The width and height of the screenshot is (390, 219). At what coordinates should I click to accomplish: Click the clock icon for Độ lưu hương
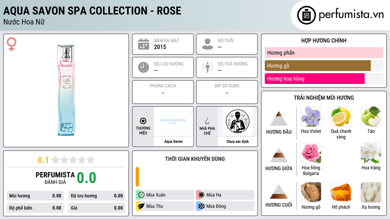click(x=144, y=67)
